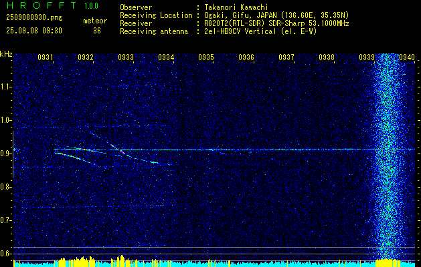Click the 1.0 kHz axis label
The image size is (421, 267).
6,120
